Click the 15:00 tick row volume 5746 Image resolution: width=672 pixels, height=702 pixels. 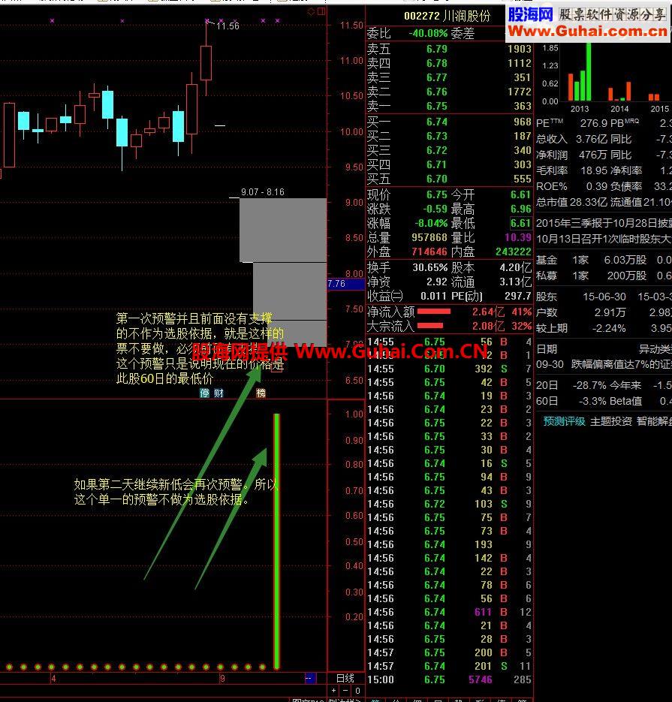pyautogui.click(x=481, y=679)
